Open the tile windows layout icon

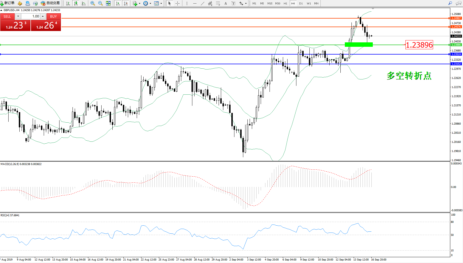click(108, 3)
